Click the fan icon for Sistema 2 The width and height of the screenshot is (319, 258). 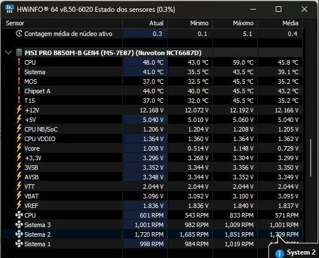point(19,234)
